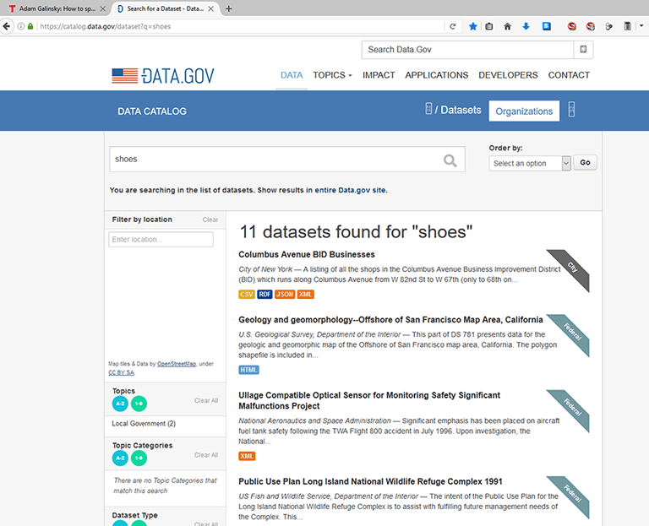Sort Topic Categories with 1-9 icon
This screenshot has height=526, width=649.
point(139,458)
